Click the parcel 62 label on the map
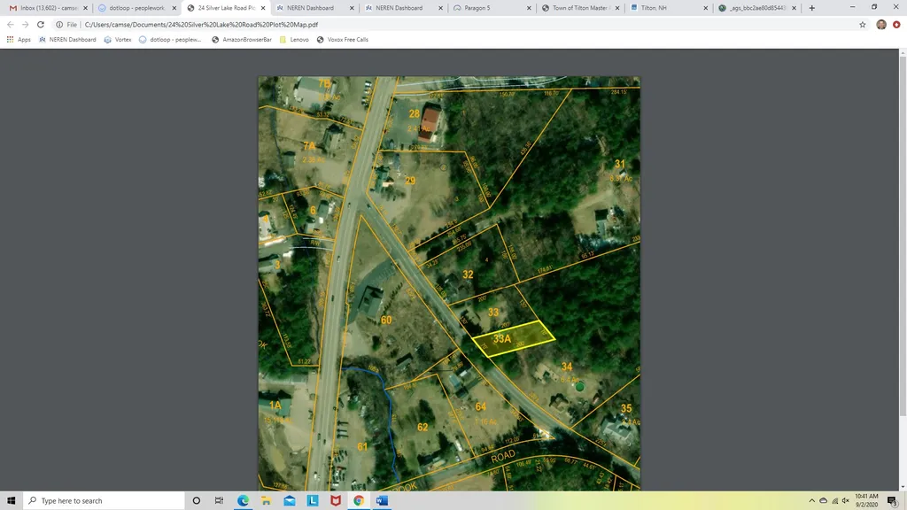This screenshot has width=907, height=510. coord(422,428)
